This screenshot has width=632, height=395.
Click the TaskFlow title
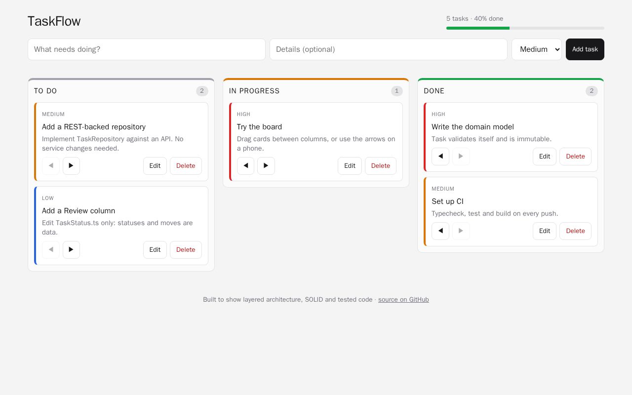(x=54, y=21)
